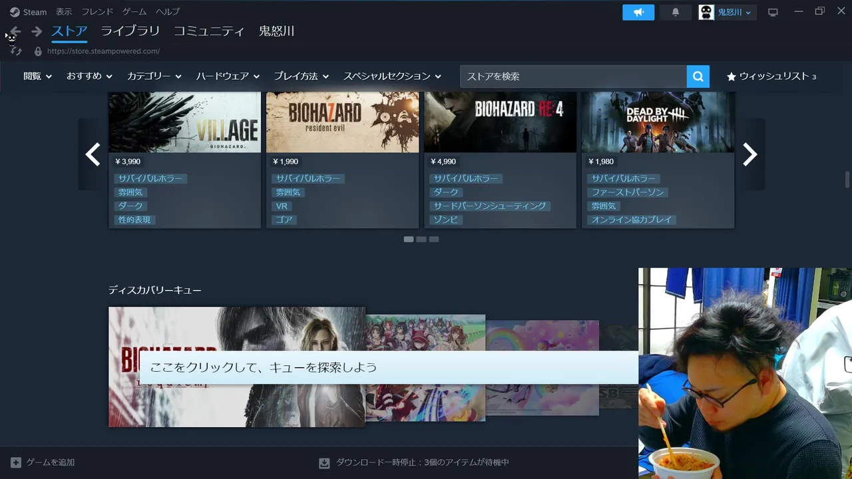Click the ¥3,990 price on Village
852x479 pixels.
tap(128, 162)
